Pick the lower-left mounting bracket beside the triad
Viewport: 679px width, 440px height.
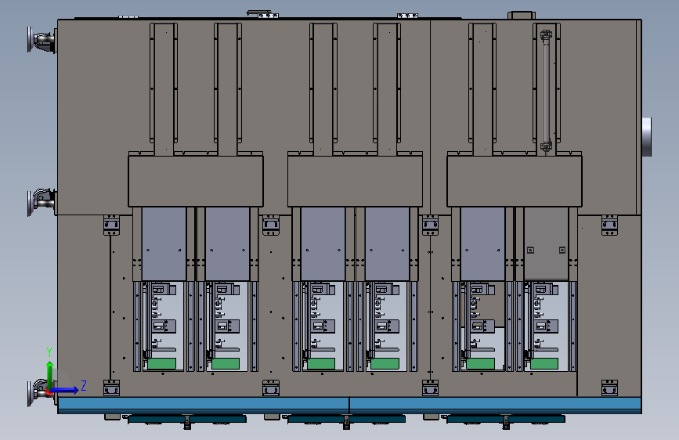pyautogui.click(x=111, y=388)
